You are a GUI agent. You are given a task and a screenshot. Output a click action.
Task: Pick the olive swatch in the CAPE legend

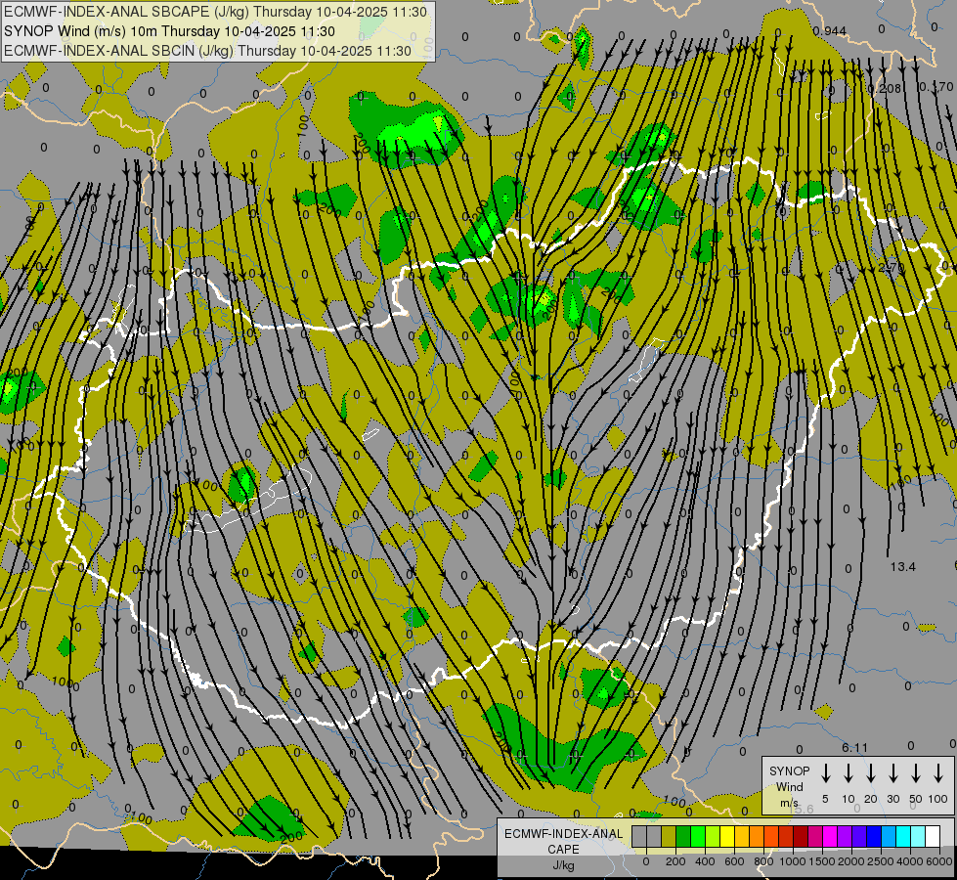click(669, 836)
